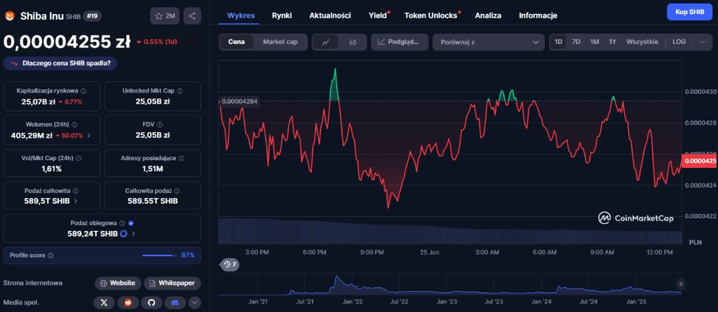
Task: Open the Discord social link
Action: tap(175, 302)
